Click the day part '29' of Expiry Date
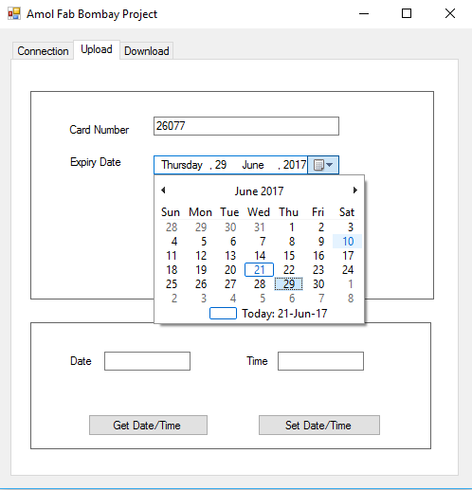 click(x=221, y=165)
